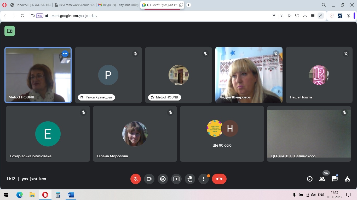The width and height of the screenshot is (357, 200).
Task: Open Word from the Windows taskbar
Action: click(x=71, y=195)
